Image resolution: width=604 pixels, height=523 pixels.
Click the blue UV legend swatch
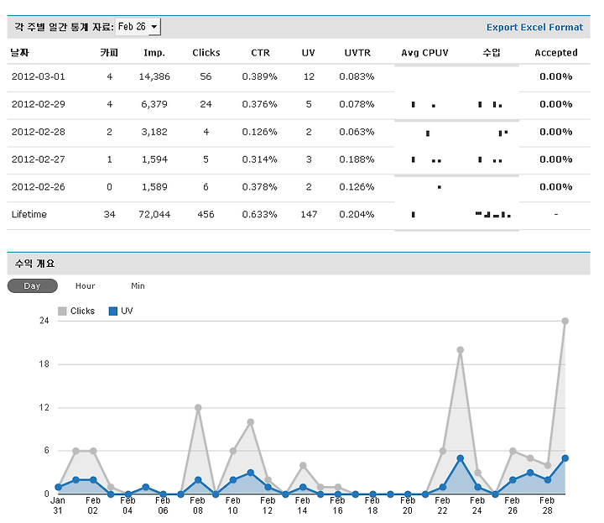[x=113, y=311]
